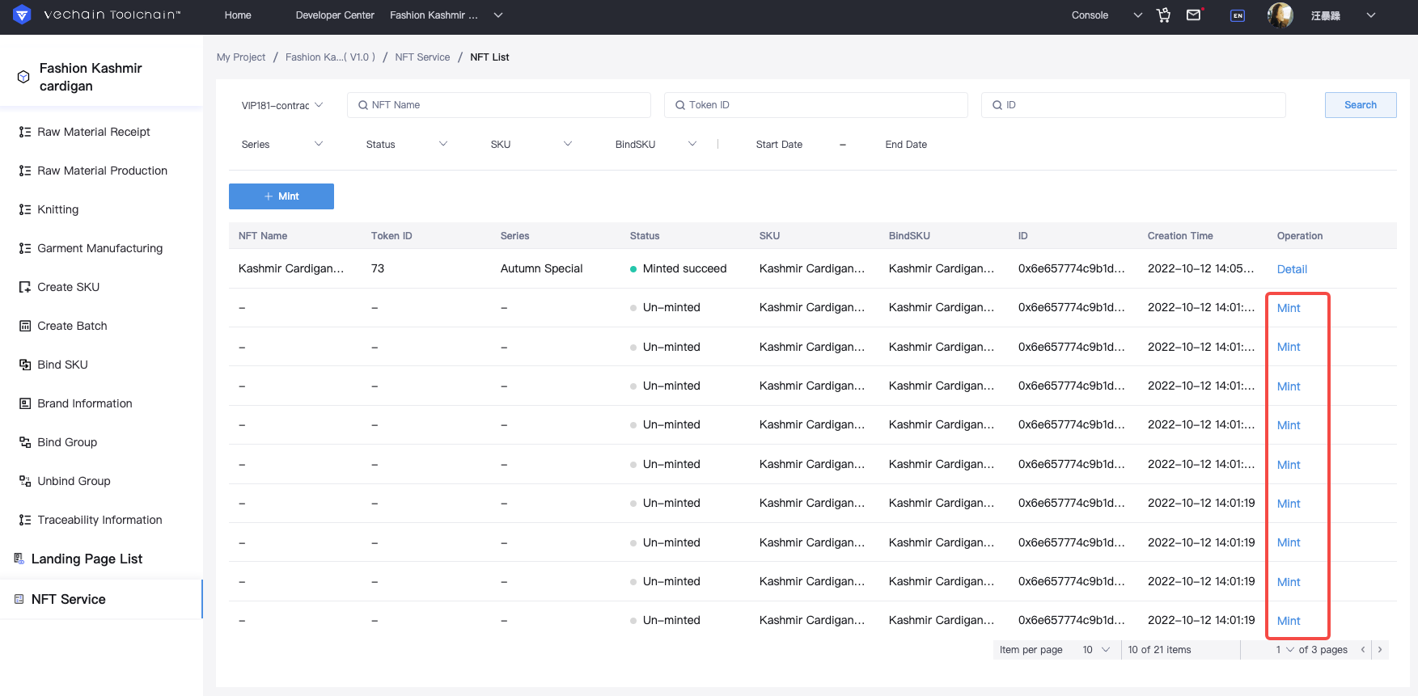
Task: Click the Unbind Group sidebar icon
Action: coord(25,481)
